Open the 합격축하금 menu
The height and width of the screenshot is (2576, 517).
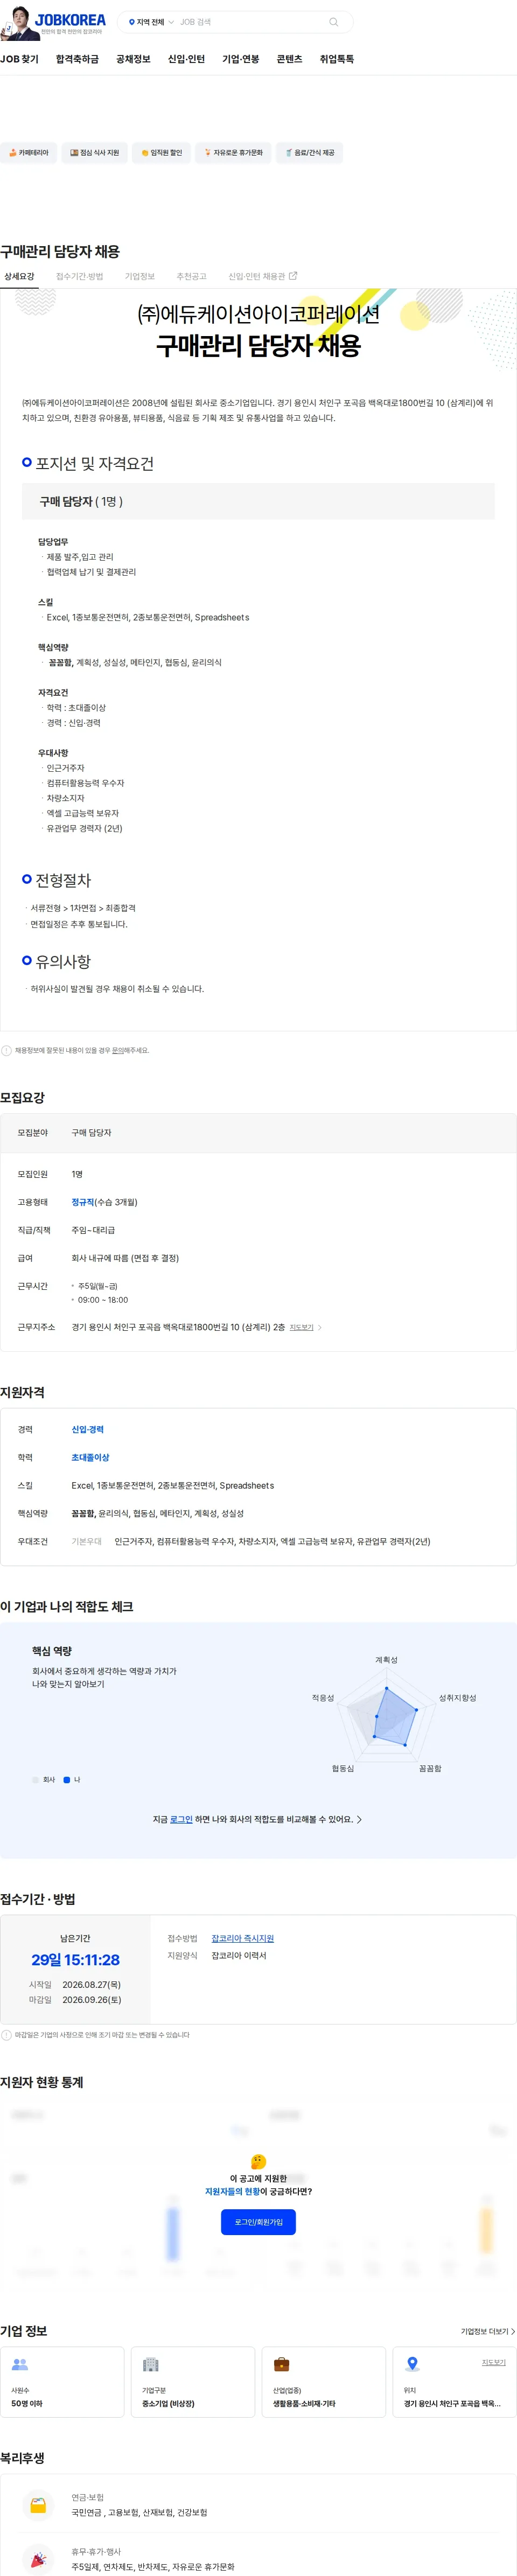tap(77, 59)
